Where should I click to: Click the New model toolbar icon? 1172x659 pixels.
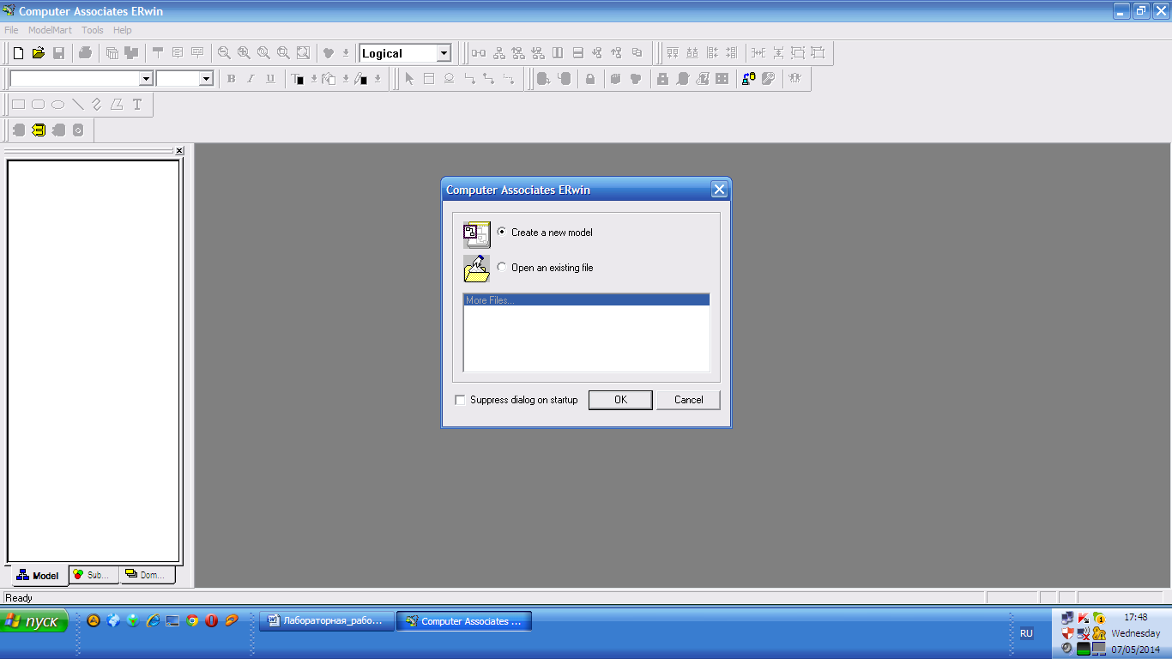(x=18, y=53)
